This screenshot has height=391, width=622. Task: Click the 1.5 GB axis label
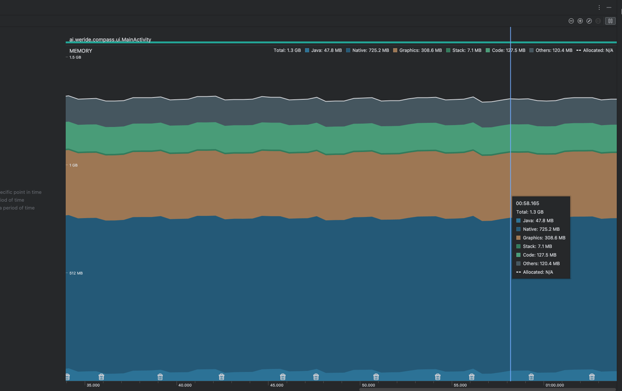coord(75,58)
